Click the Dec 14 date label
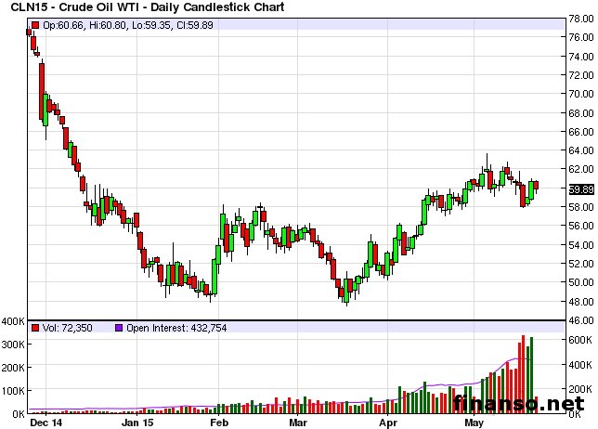The image size is (598, 429). 47,422
